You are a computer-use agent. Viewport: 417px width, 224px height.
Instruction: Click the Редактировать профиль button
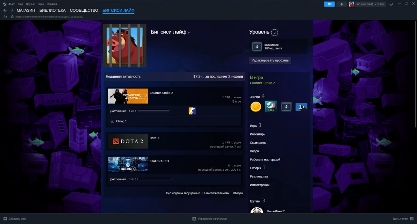(x=270, y=60)
